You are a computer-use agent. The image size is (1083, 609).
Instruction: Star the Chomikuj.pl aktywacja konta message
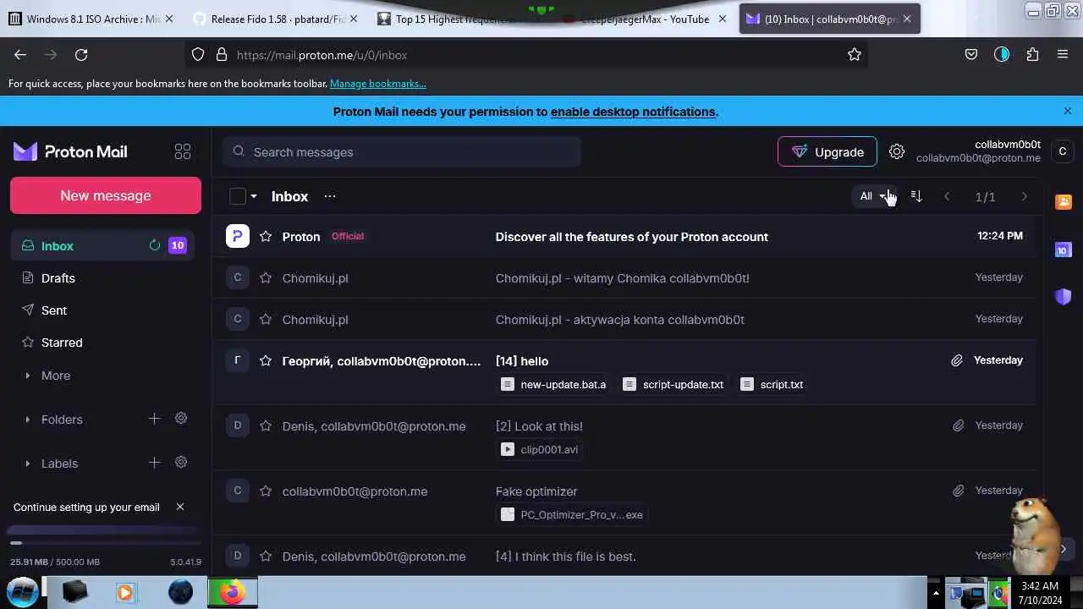pyautogui.click(x=266, y=320)
